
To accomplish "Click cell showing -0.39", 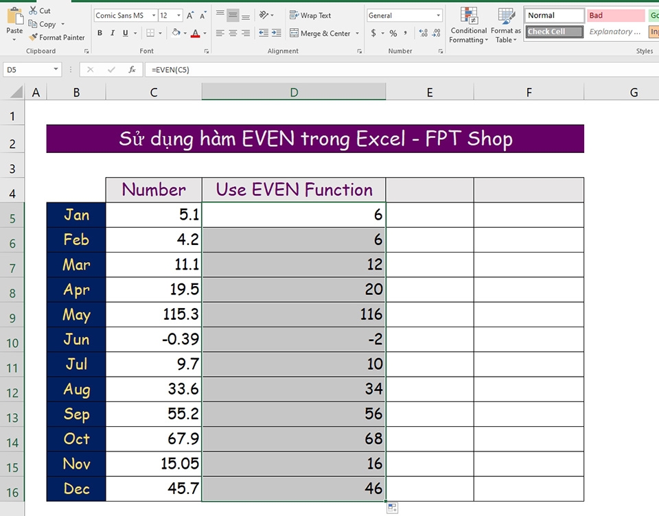I will [x=154, y=339].
